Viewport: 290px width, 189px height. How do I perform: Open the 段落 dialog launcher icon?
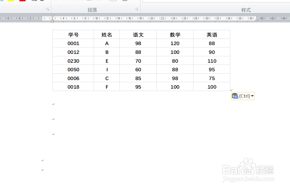click(137, 9)
